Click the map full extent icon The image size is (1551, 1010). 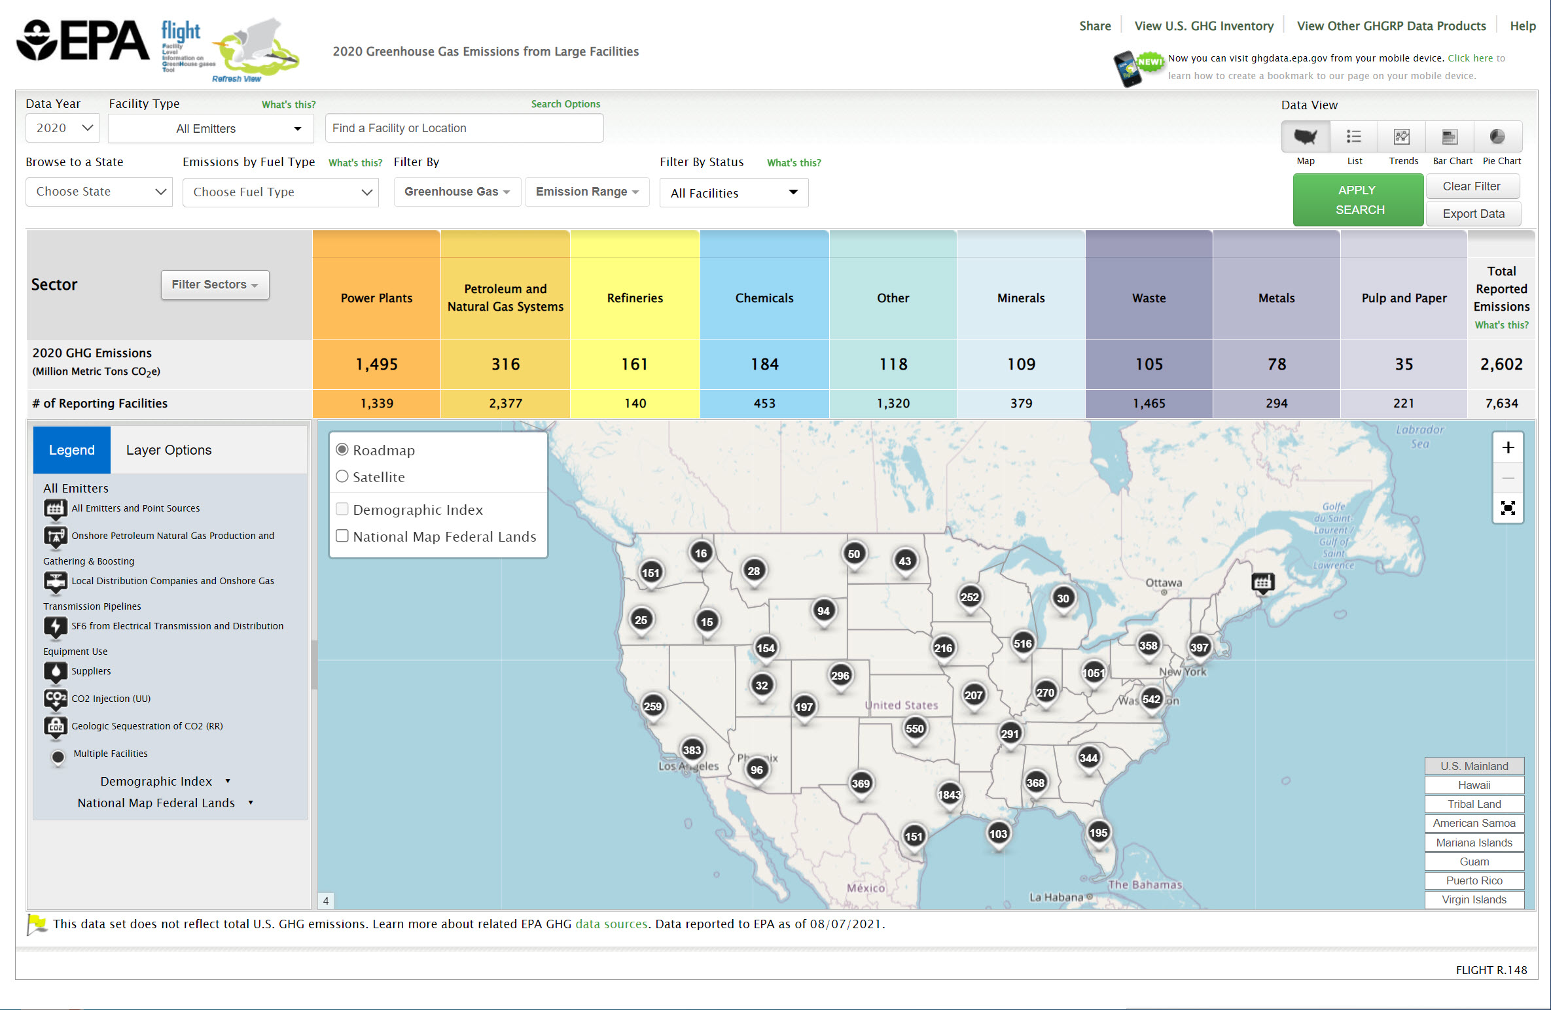1508,508
